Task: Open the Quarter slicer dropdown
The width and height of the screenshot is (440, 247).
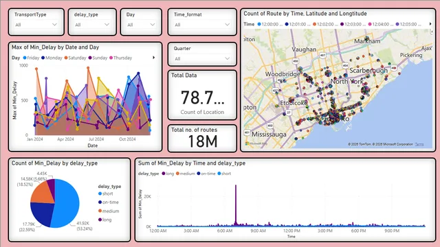Action: point(202,58)
